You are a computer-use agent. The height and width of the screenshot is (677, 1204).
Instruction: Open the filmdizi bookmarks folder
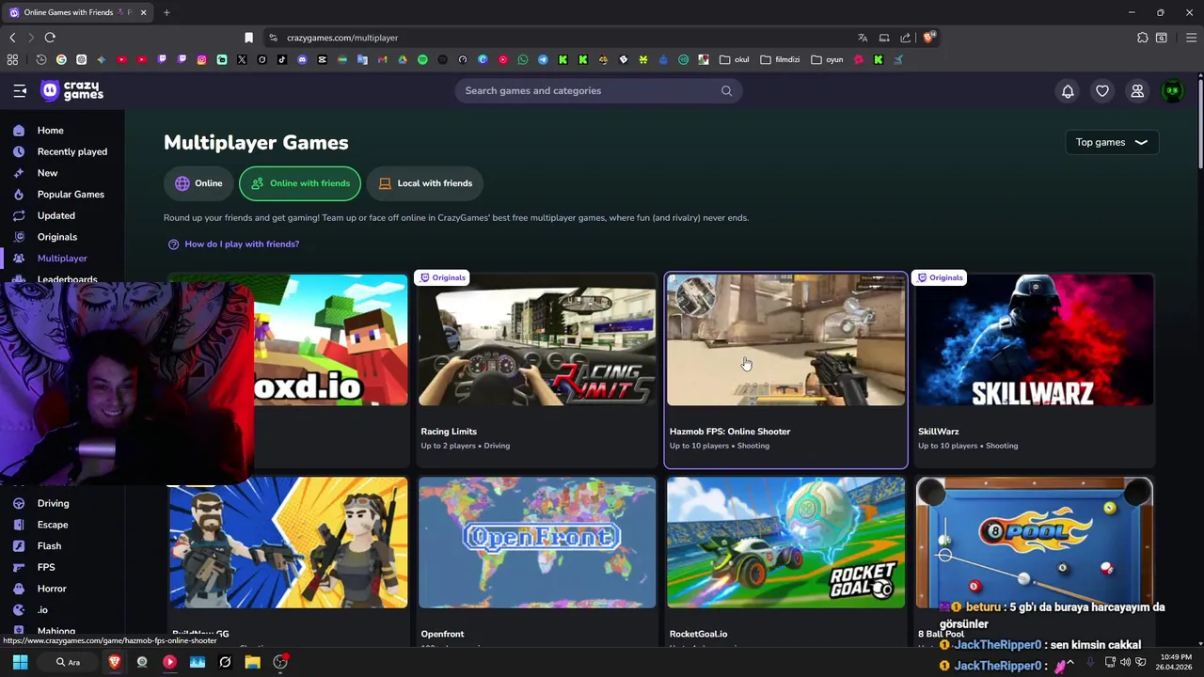pos(780,59)
